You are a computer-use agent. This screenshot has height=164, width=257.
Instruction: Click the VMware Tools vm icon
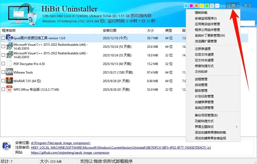click(x=9, y=72)
